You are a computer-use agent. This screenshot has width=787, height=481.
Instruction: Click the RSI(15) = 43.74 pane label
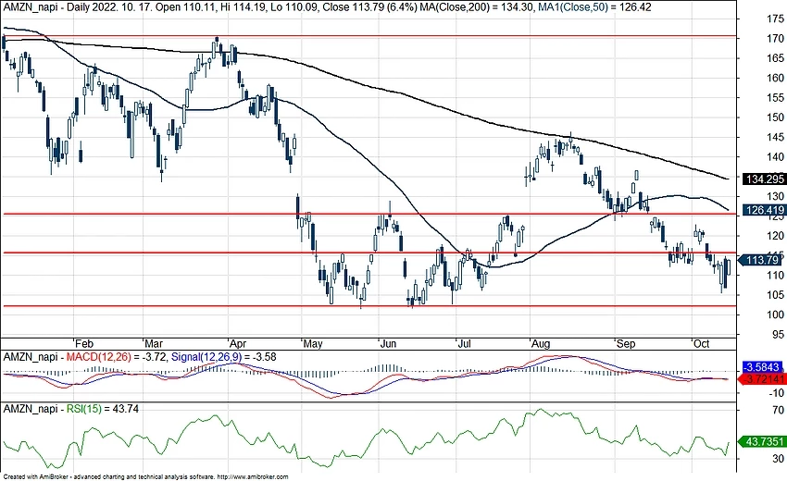103,409
